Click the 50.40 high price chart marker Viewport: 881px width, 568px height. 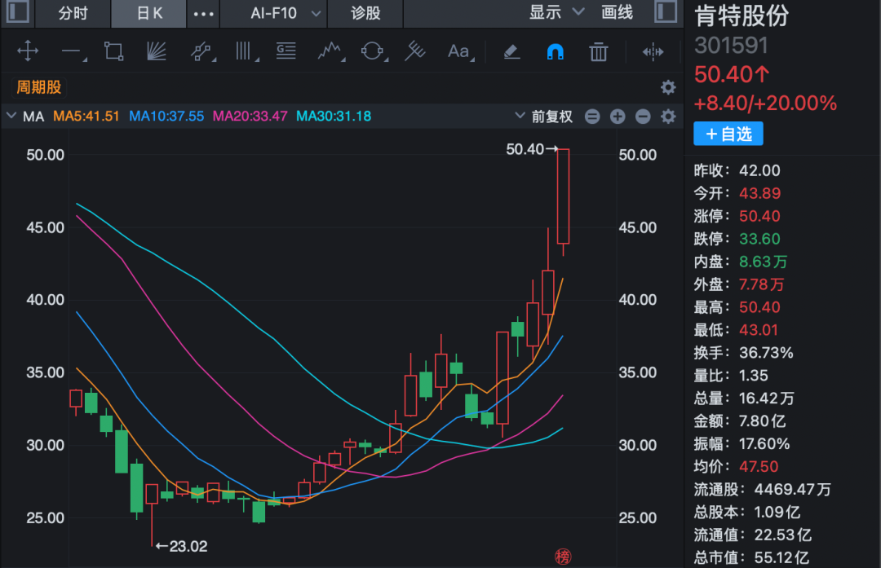click(x=532, y=149)
